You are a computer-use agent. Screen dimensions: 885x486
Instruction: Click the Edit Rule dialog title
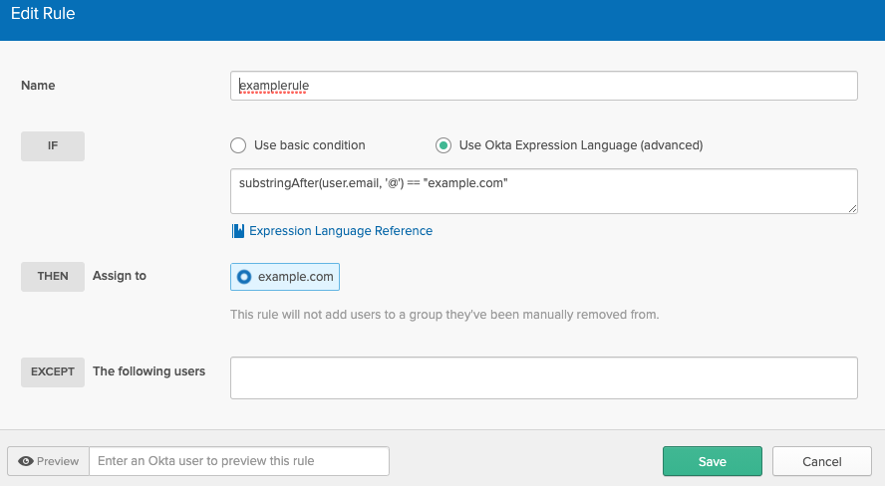[x=43, y=14]
